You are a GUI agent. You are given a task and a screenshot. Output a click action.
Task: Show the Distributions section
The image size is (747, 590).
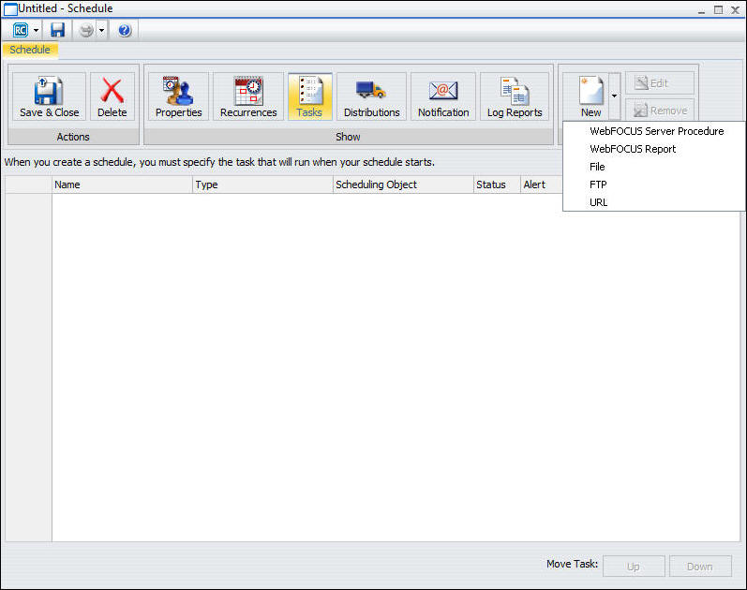(371, 96)
